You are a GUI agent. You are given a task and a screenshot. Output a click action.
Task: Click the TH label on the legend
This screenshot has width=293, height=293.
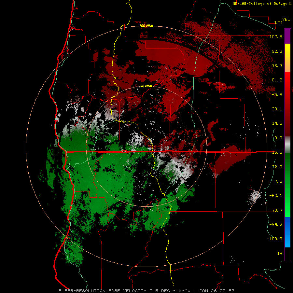[x=280, y=254]
